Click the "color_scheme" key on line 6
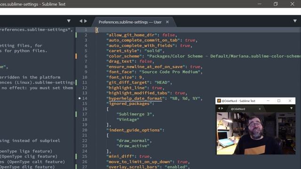The height and width of the screenshot is (169, 301). [124, 56]
